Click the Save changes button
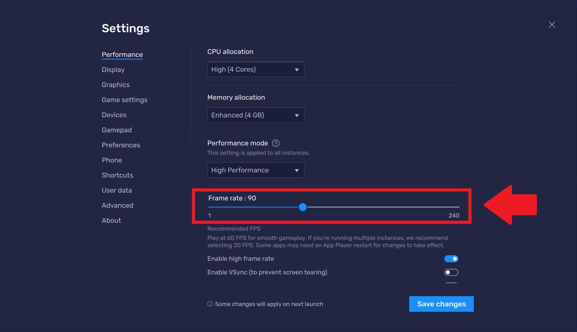 tap(441, 304)
